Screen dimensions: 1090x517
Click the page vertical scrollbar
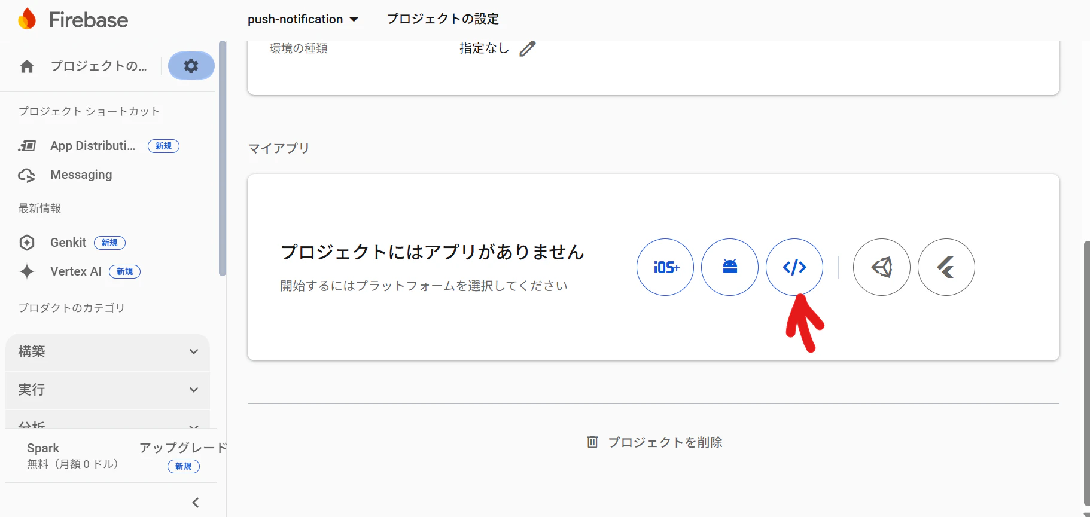tap(1086, 374)
